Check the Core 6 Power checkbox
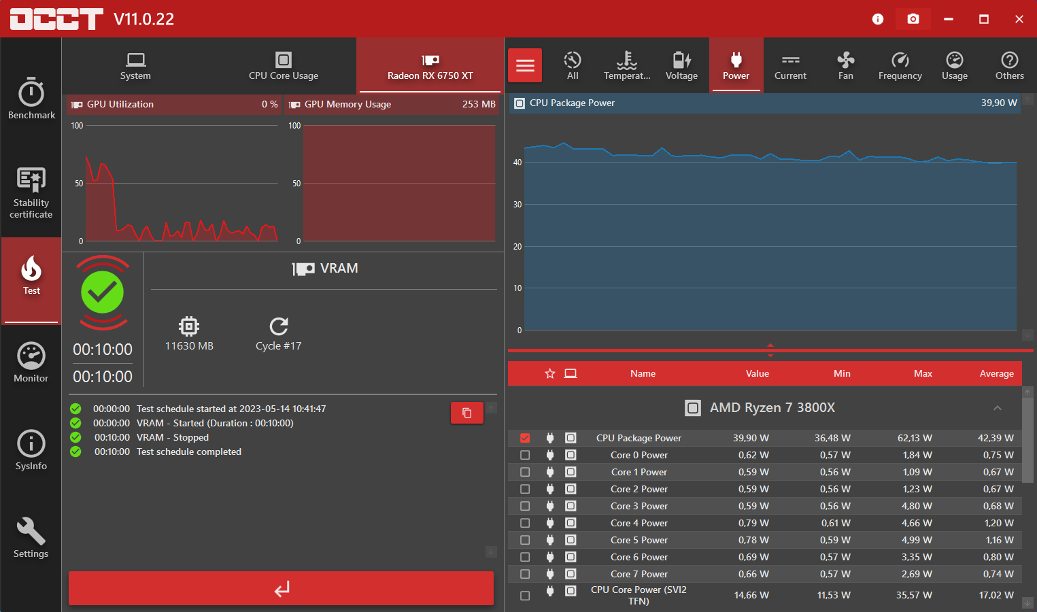Screen dimensions: 1037x612 pyautogui.click(x=525, y=557)
